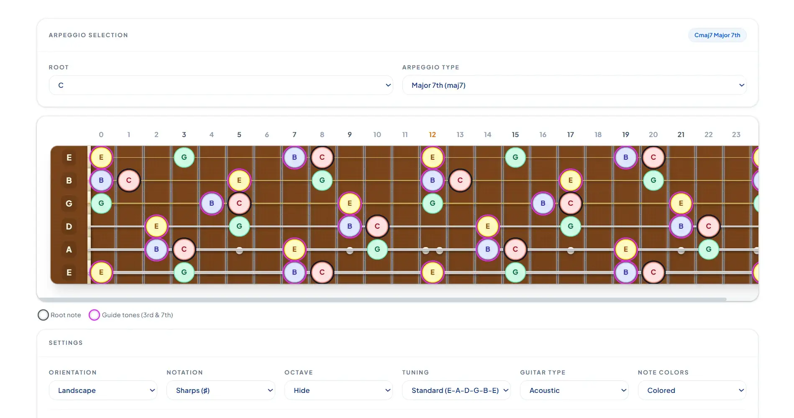Click the C note at fret 3 on A string
794x418 pixels.
coord(184,250)
